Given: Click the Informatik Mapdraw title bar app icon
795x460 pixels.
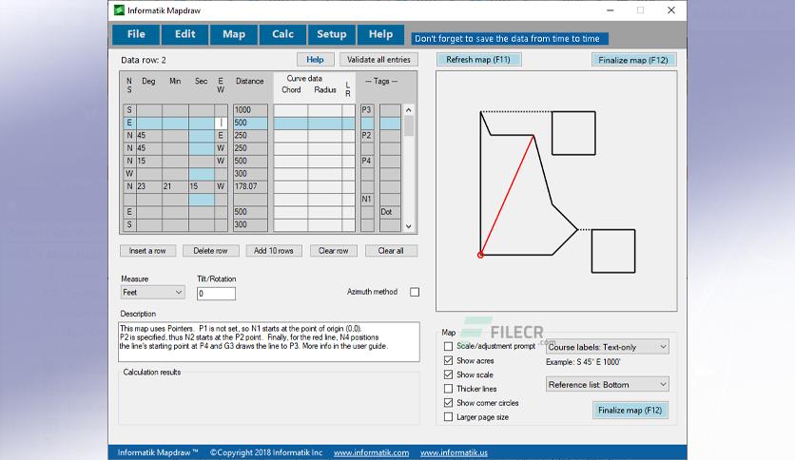Looking at the screenshot, I should (x=119, y=10).
